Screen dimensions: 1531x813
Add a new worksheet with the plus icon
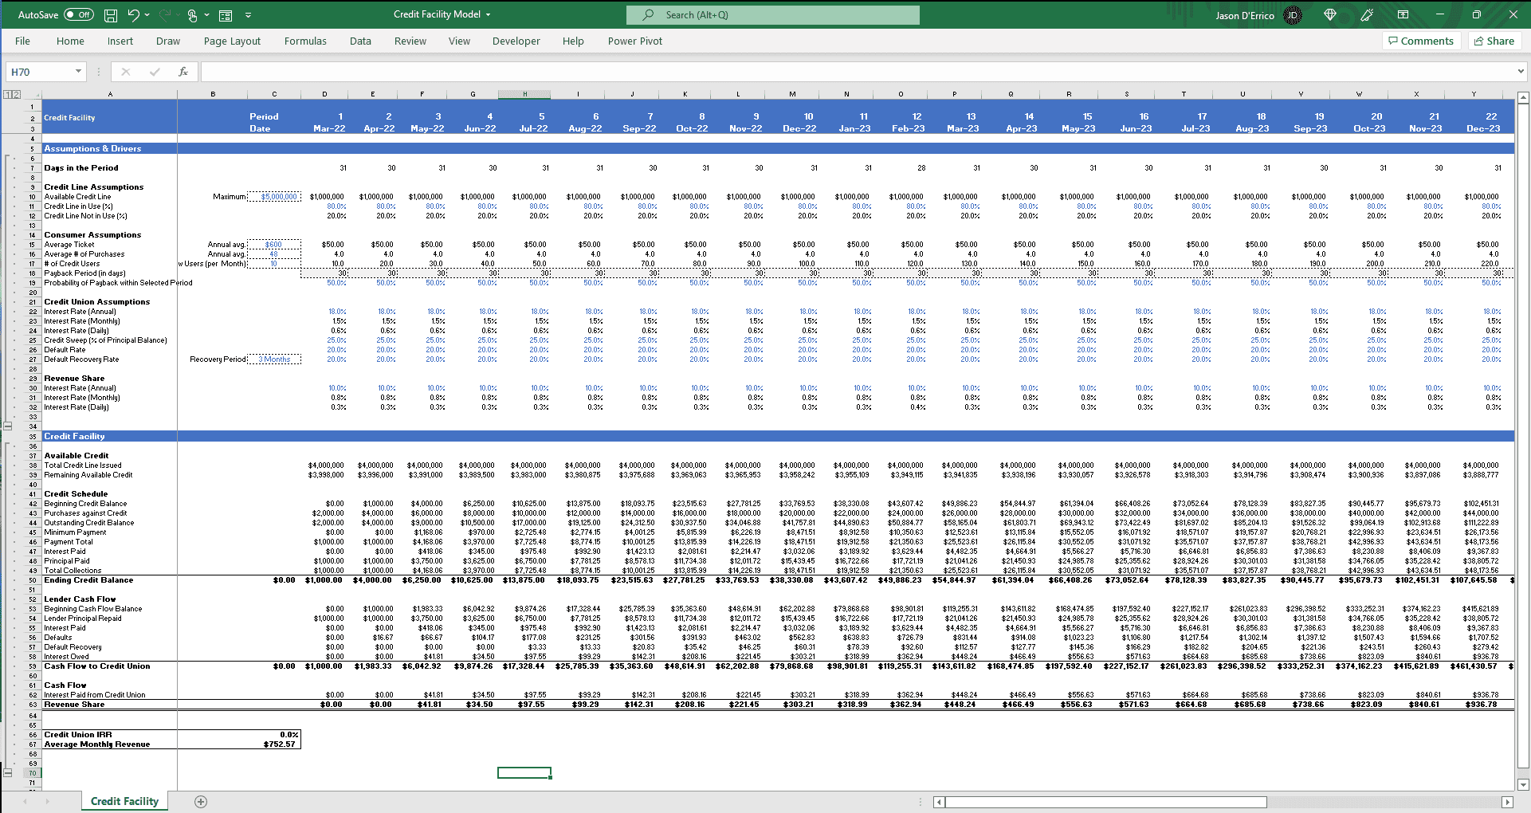(201, 801)
